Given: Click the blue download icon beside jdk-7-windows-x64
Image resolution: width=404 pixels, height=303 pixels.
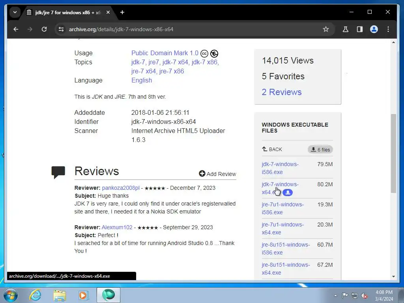Looking at the screenshot, I should [x=288, y=193].
